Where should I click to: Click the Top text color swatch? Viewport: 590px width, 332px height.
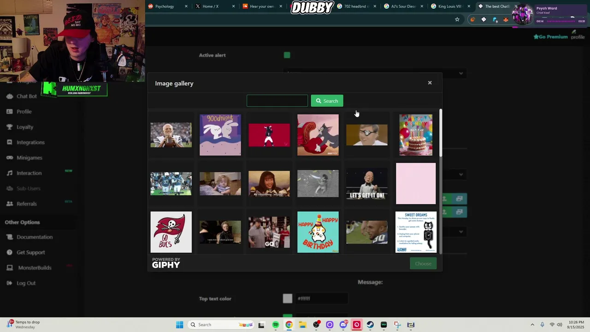(x=288, y=299)
